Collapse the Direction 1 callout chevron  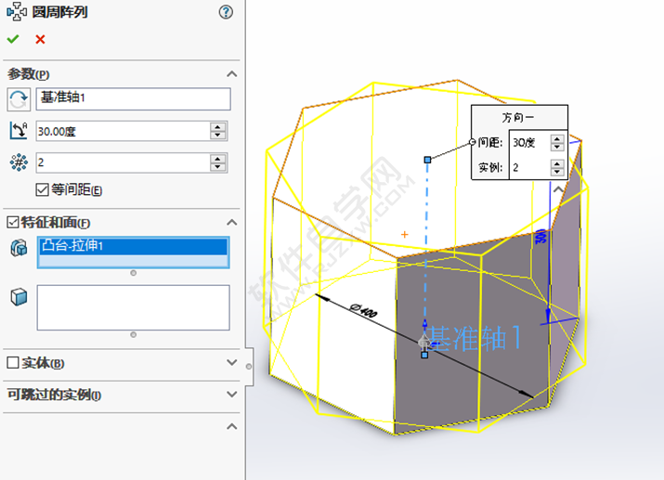click(x=558, y=189)
